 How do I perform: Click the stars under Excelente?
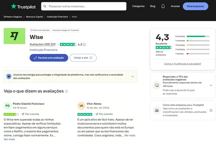pos(164,48)
